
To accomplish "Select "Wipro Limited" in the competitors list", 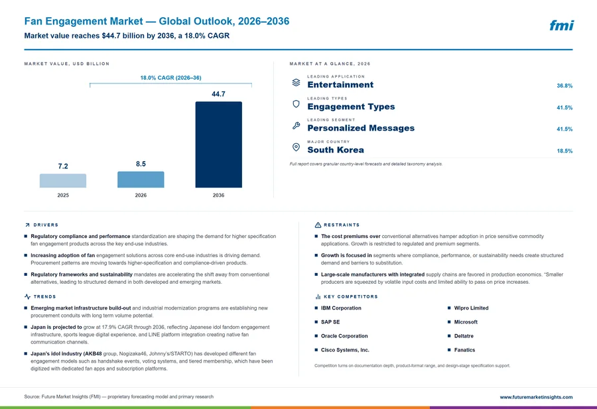I will tap(472, 308).
